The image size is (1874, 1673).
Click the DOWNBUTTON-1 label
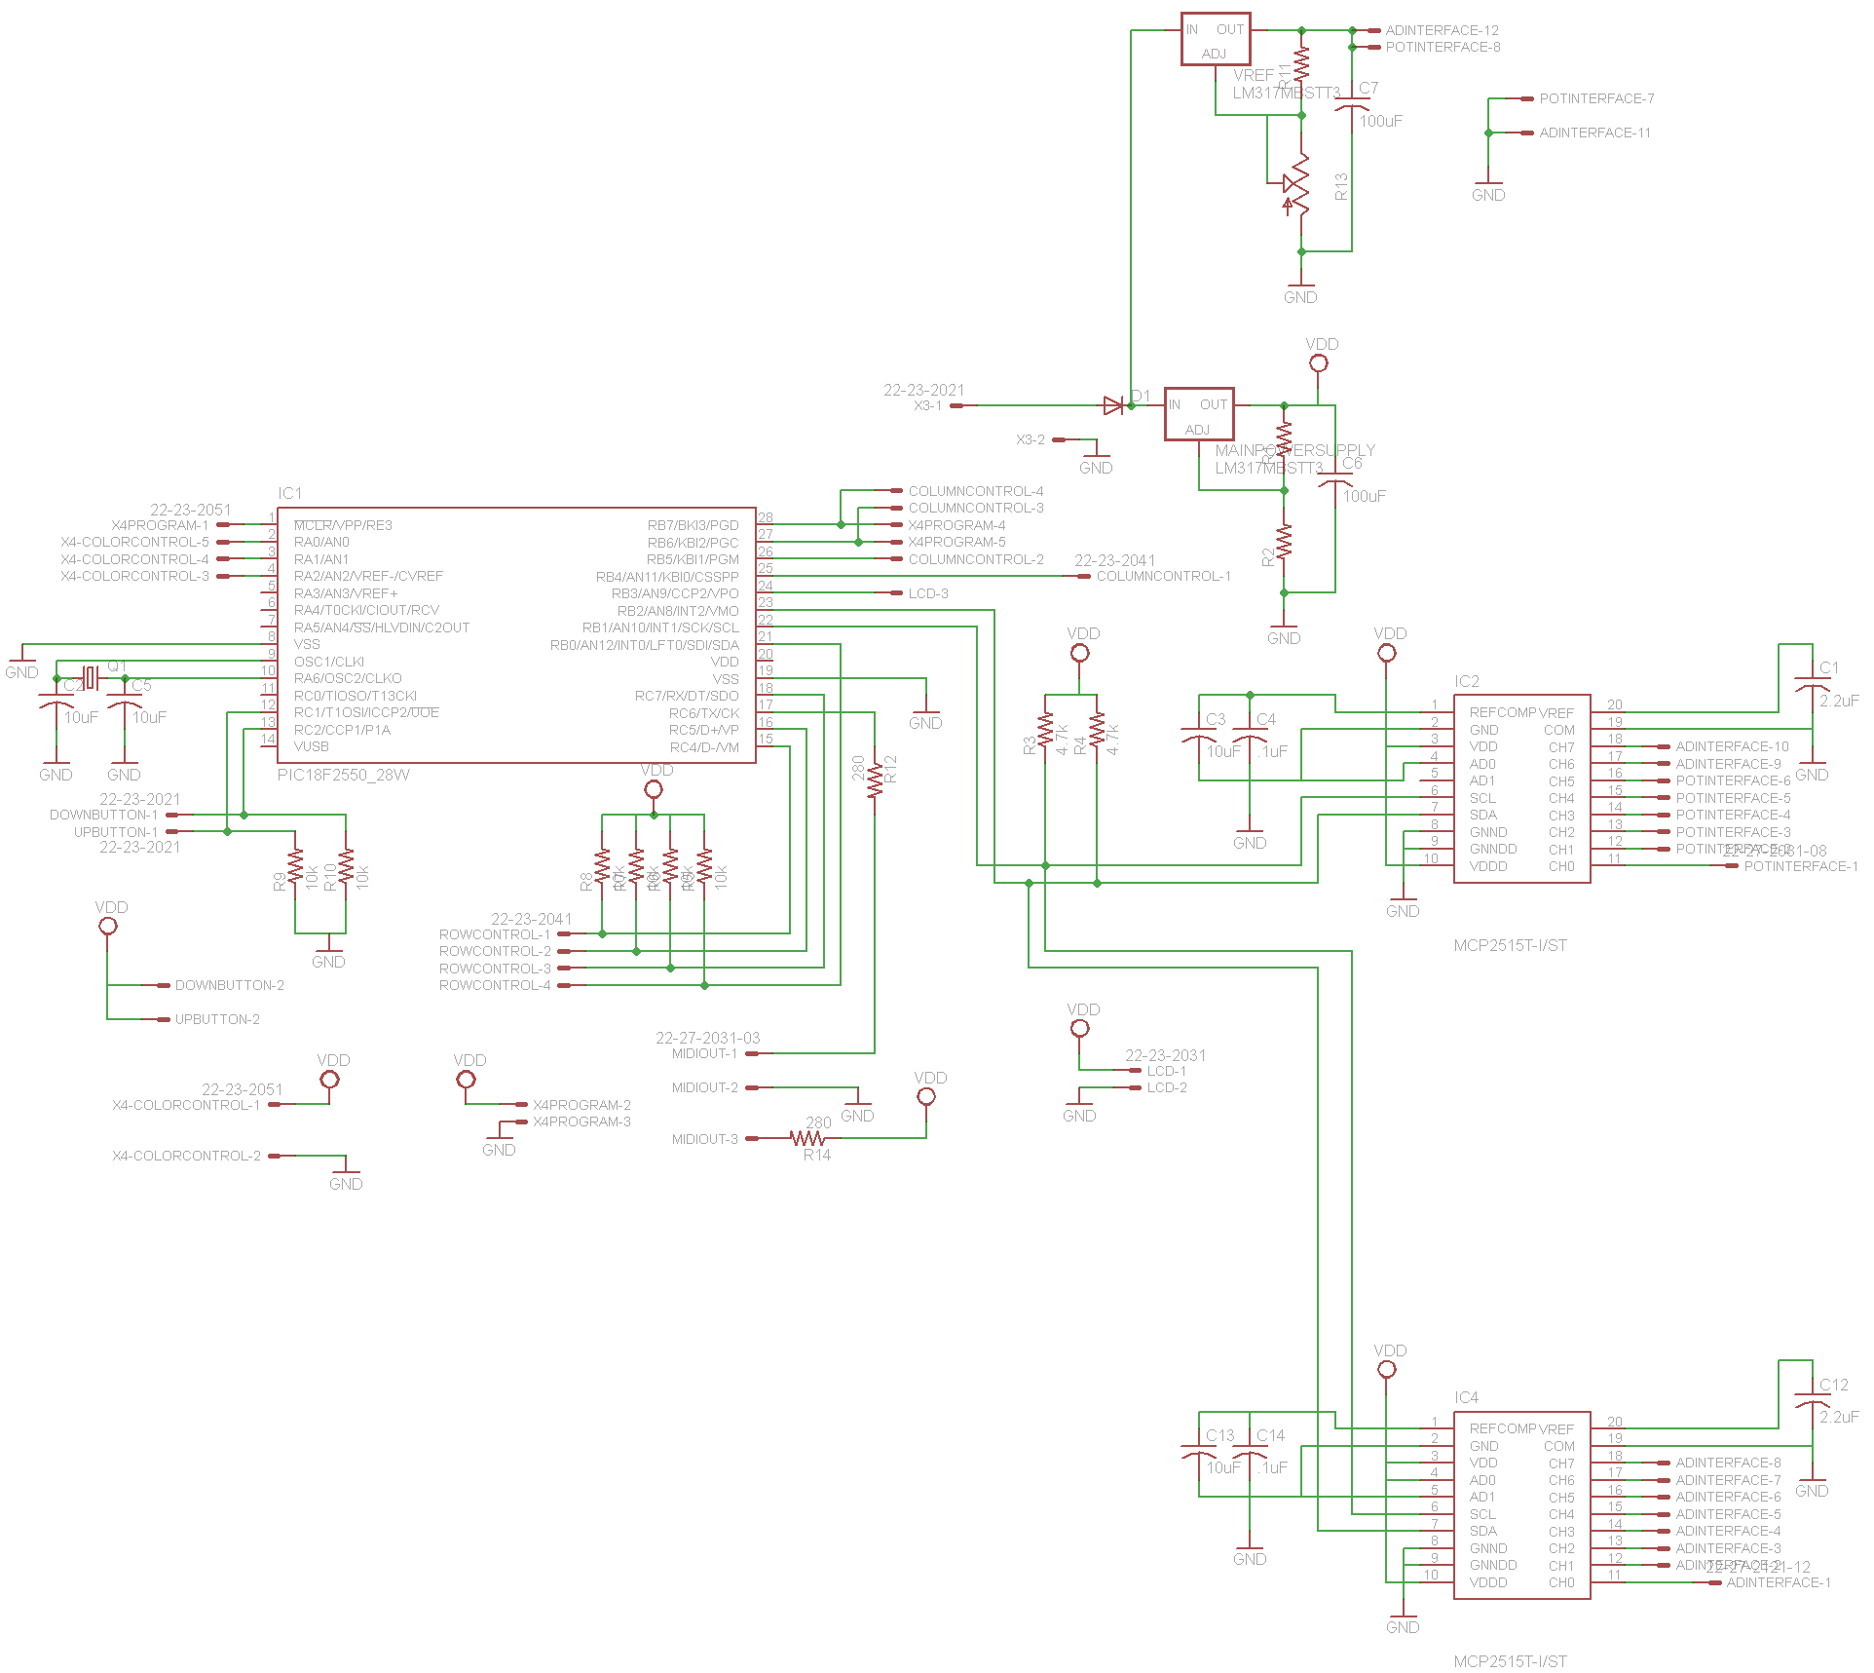tap(103, 815)
